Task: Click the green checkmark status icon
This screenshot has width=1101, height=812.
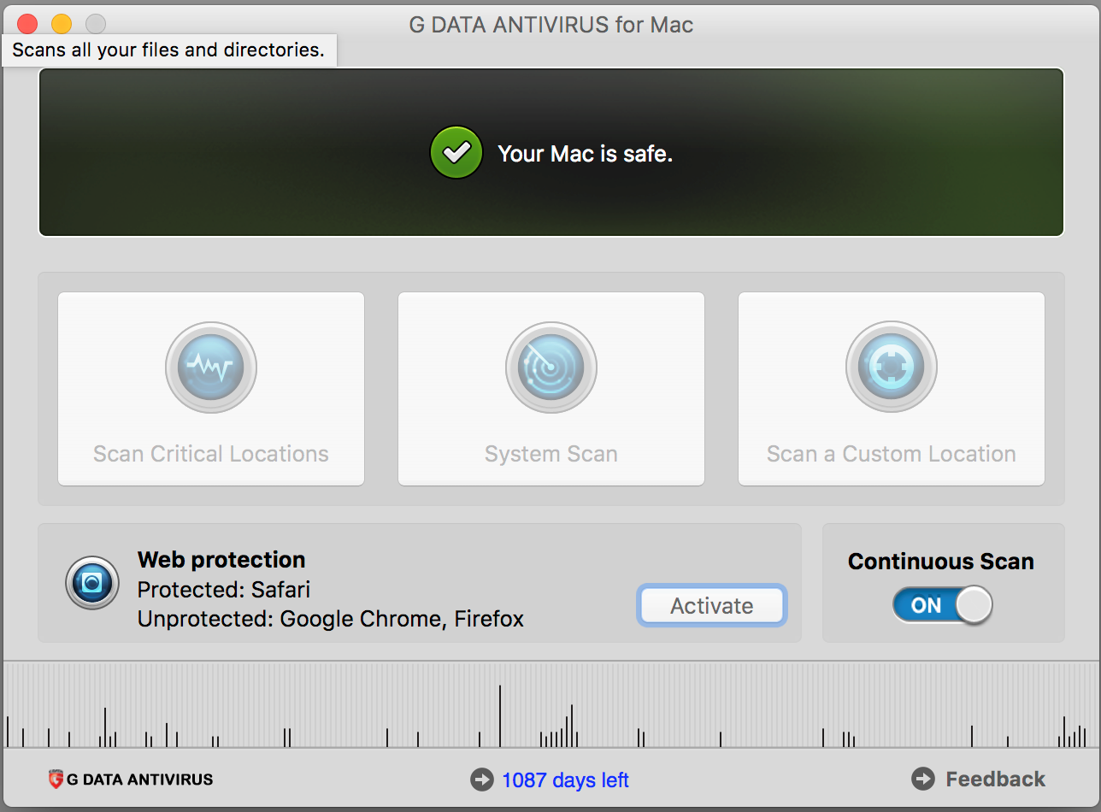Action: click(456, 152)
